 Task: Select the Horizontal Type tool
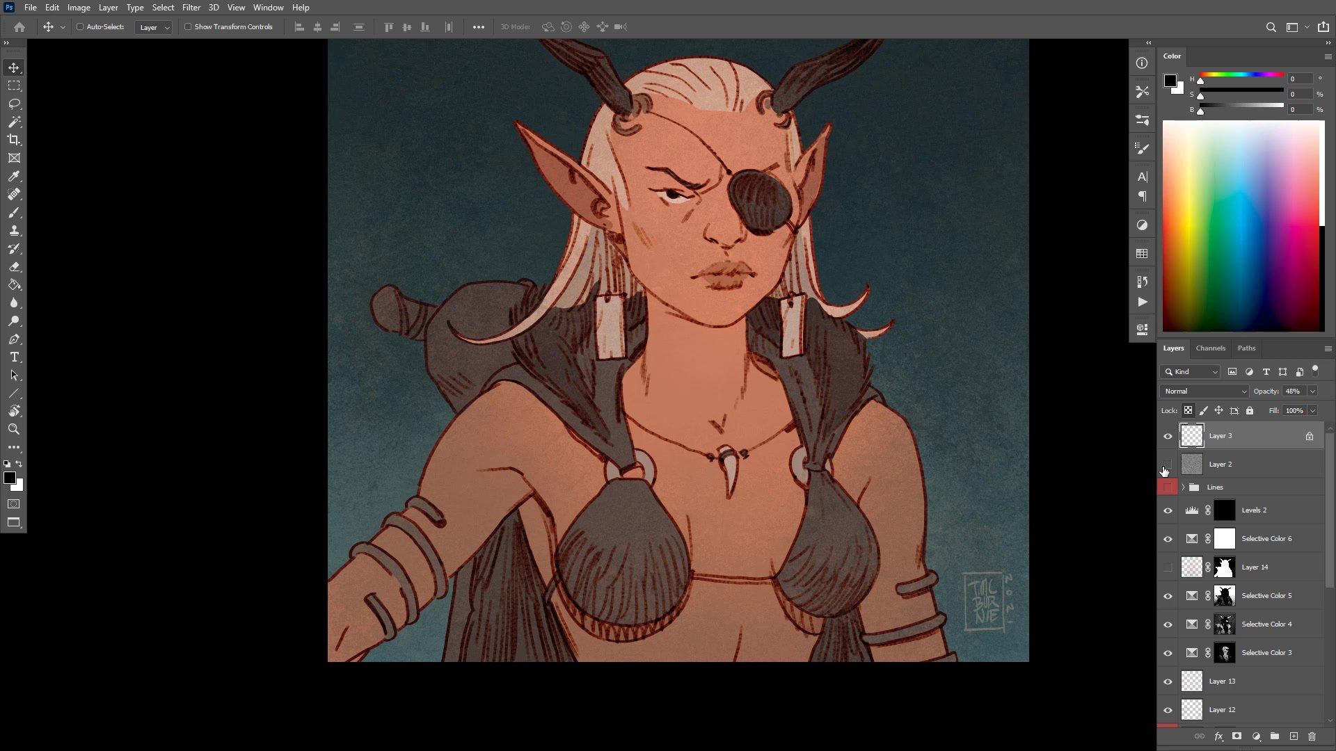[14, 357]
